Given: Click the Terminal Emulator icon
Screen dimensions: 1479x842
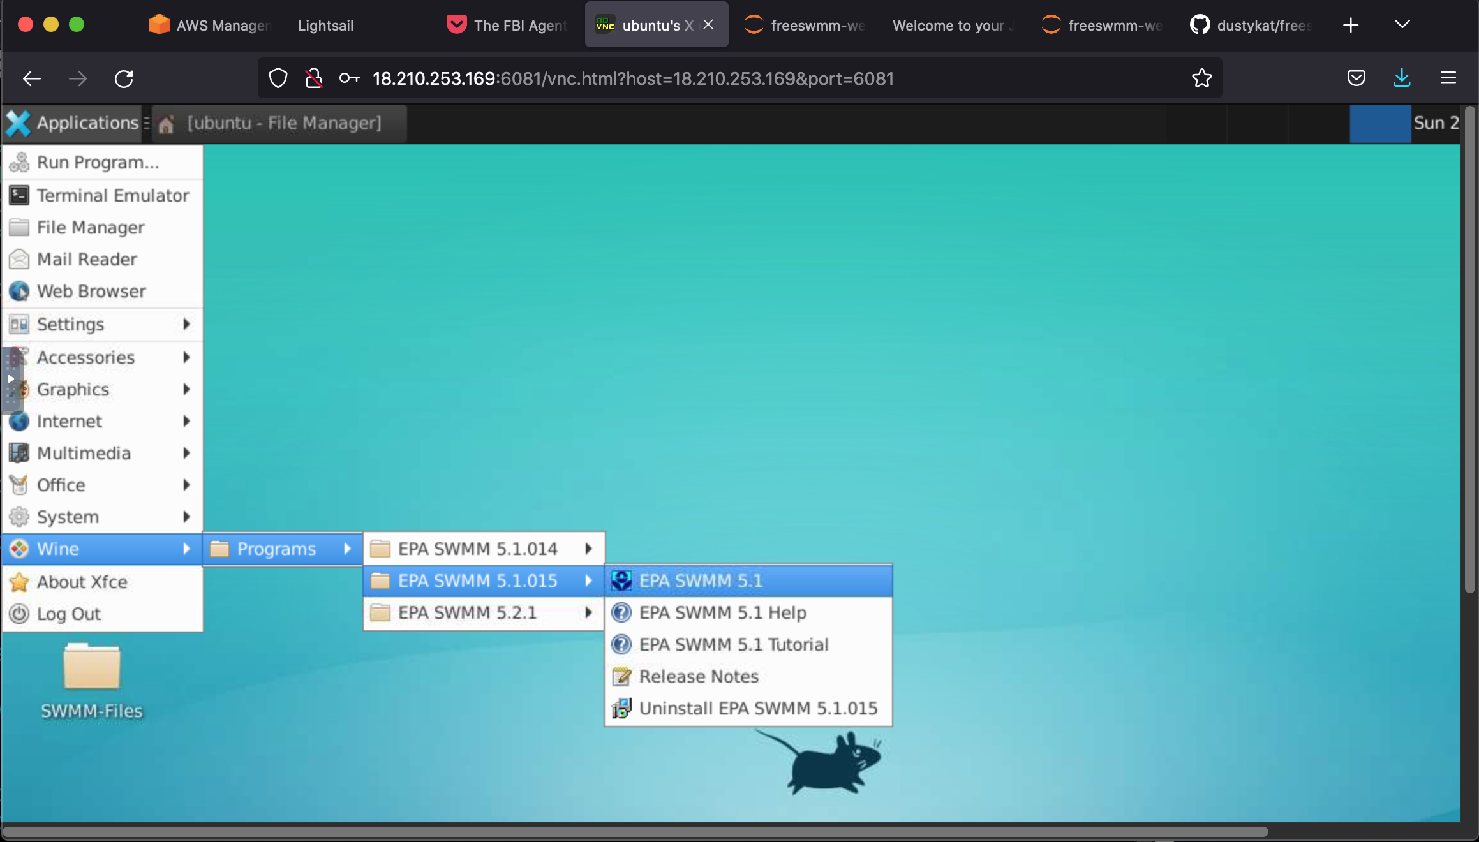Looking at the screenshot, I should click(19, 195).
